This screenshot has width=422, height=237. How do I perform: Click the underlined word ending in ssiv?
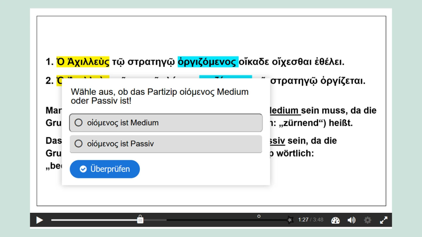(276, 141)
